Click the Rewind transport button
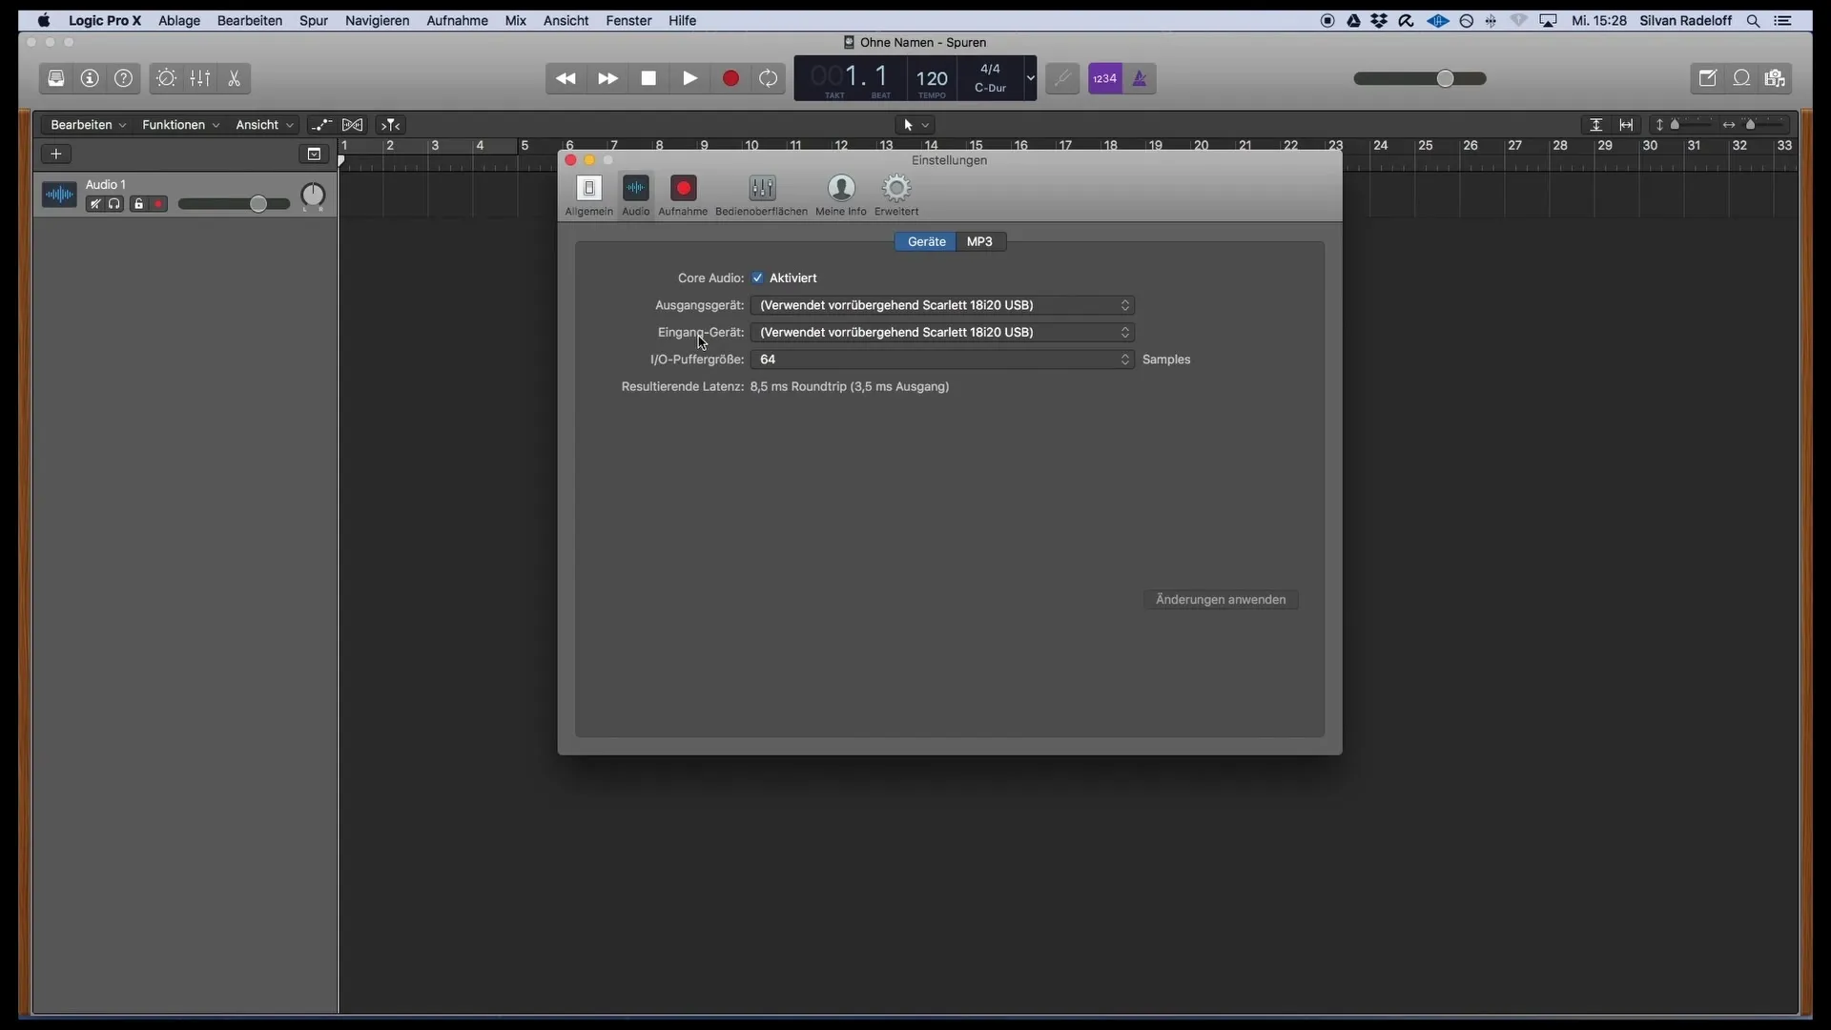Viewport: 1831px width, 1030px height. coord(566,78)
